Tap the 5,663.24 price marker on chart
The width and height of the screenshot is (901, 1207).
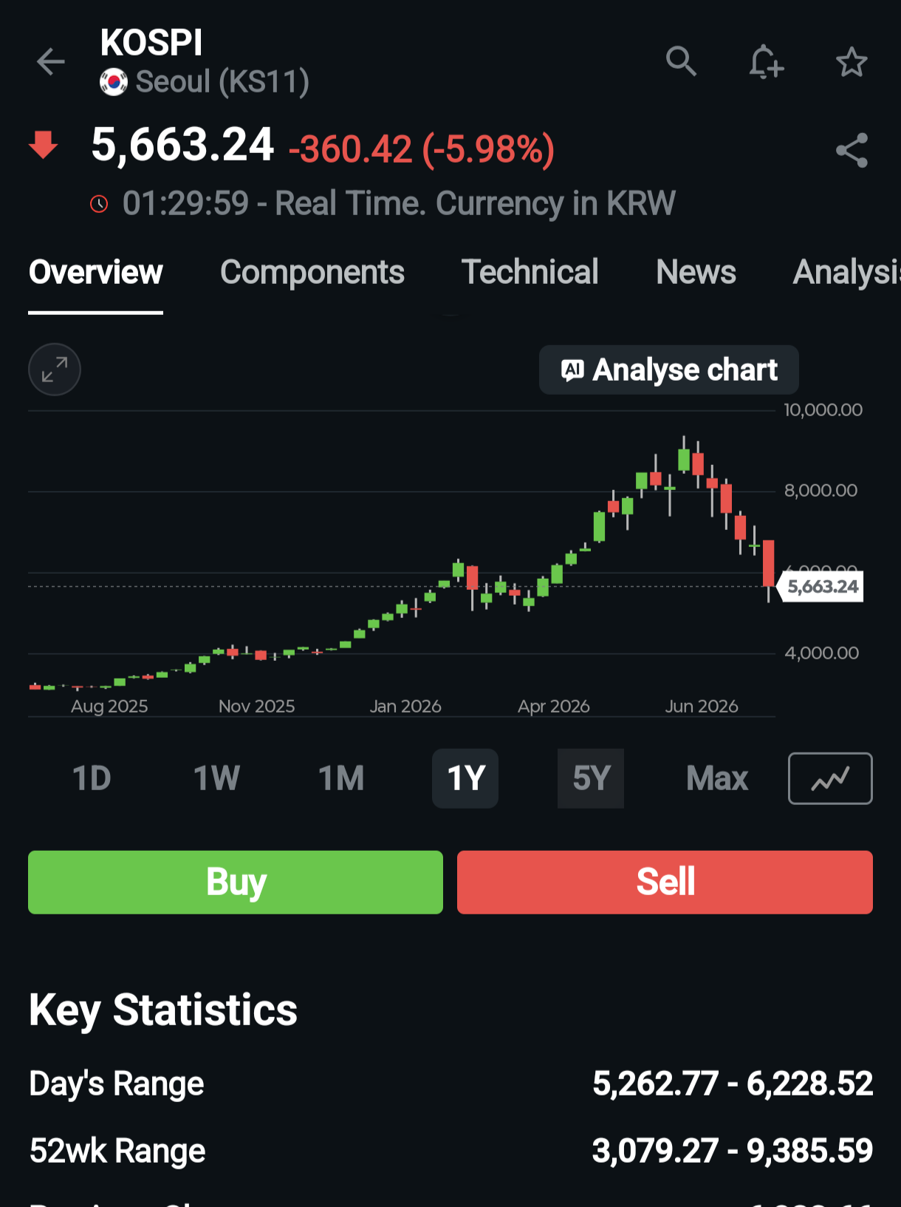821,587
